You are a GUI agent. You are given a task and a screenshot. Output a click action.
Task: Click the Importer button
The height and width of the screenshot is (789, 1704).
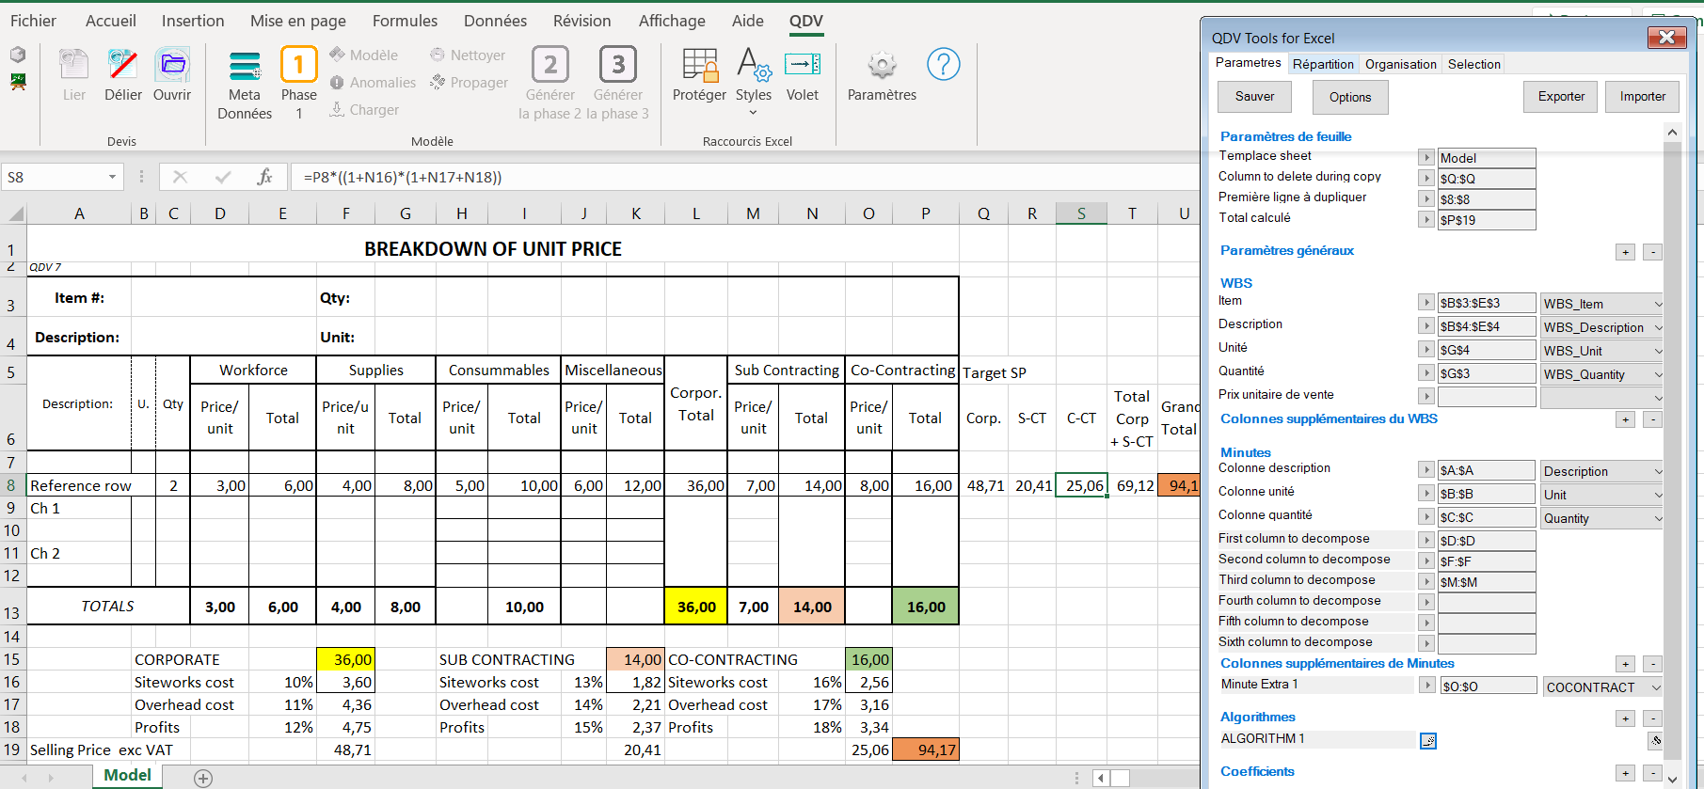[1643, 96]
